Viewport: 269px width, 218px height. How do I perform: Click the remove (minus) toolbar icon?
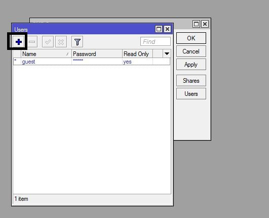32,42
